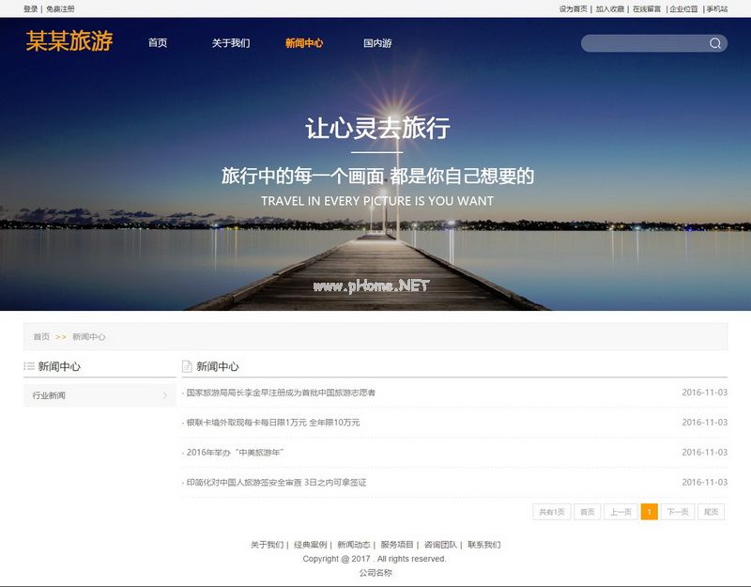Select the 国内游 navigation tab

click(x=377, y=43)
